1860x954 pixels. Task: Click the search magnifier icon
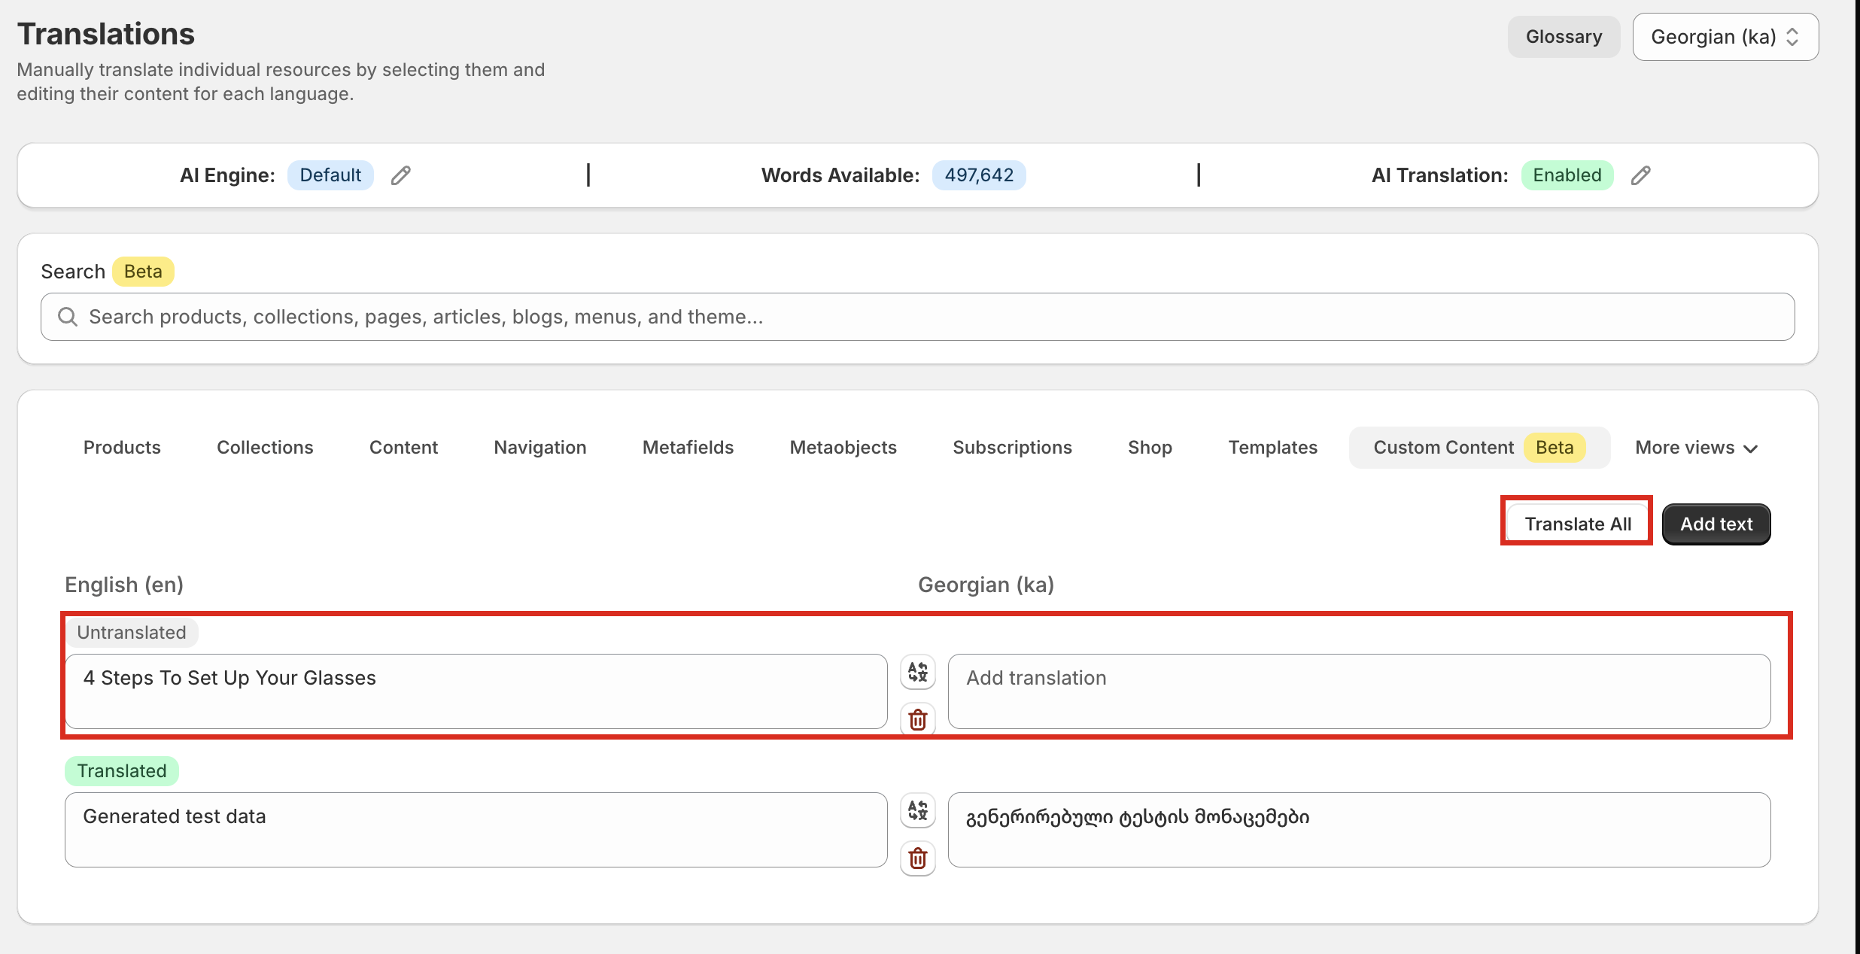pyautogui.click(x=68, y=317)
